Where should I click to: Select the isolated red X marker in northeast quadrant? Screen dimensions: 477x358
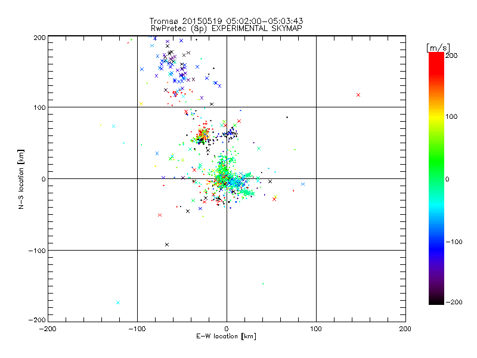[x=358, y=95]
